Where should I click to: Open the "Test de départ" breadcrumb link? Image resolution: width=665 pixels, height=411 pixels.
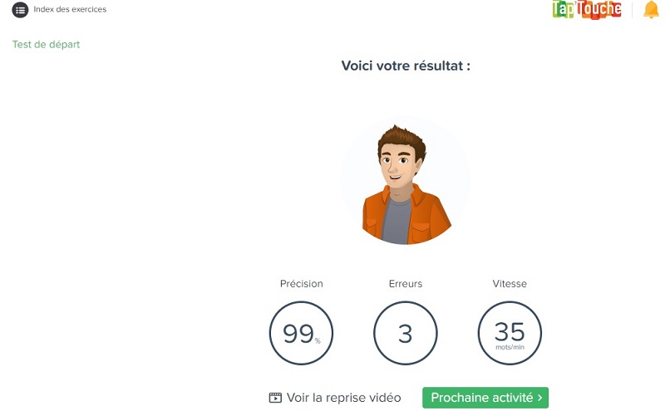[x=46, y=45]
